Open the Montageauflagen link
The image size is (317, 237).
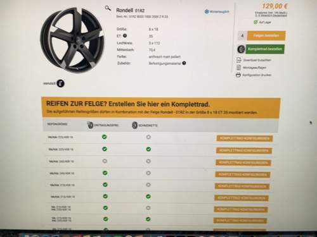255,68
